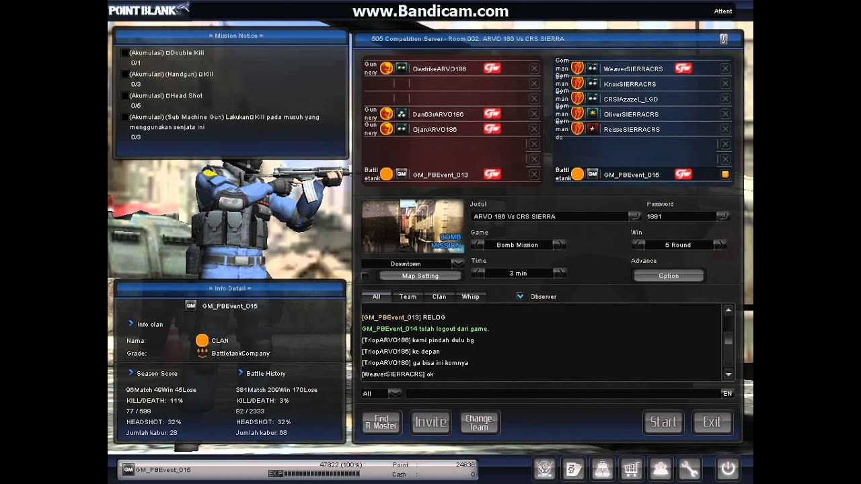The height and width of the screenshot is (484, 861).
Task: Click GW badge beside GM_PBEvent_013
Action: [x=492, y=174]
